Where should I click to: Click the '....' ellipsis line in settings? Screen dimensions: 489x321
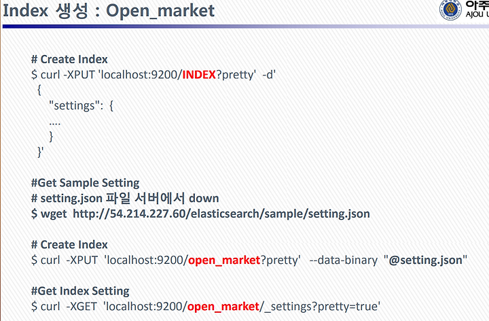[x=55, y=123]
